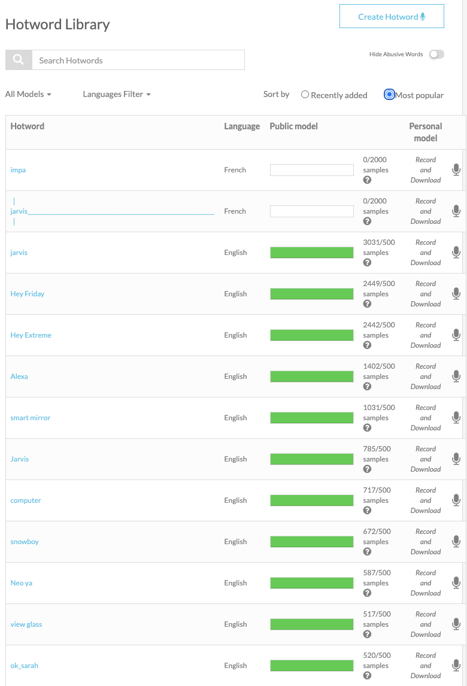
Task: Click Record and Download for Neo ya
Action: [x=426, y=583]
